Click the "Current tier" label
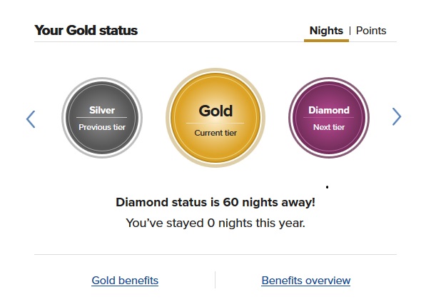 coord(215,133)
